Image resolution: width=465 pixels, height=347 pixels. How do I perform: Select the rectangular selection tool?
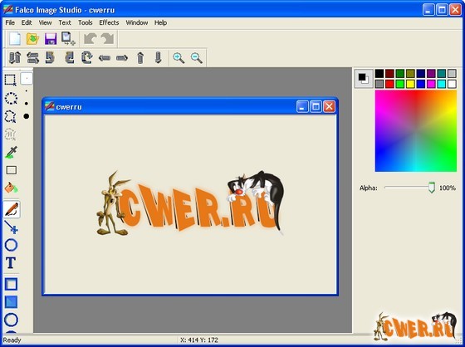(11, 80)
